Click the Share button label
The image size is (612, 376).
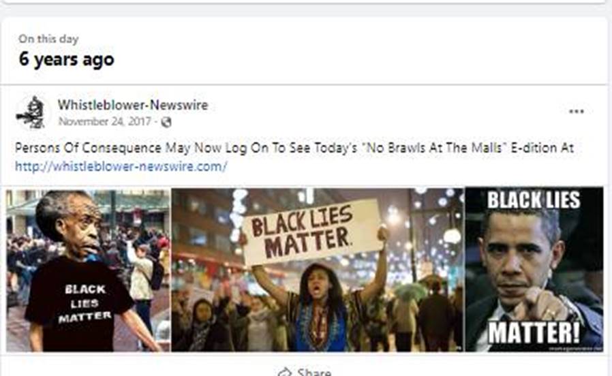click(x=314, y=372)
